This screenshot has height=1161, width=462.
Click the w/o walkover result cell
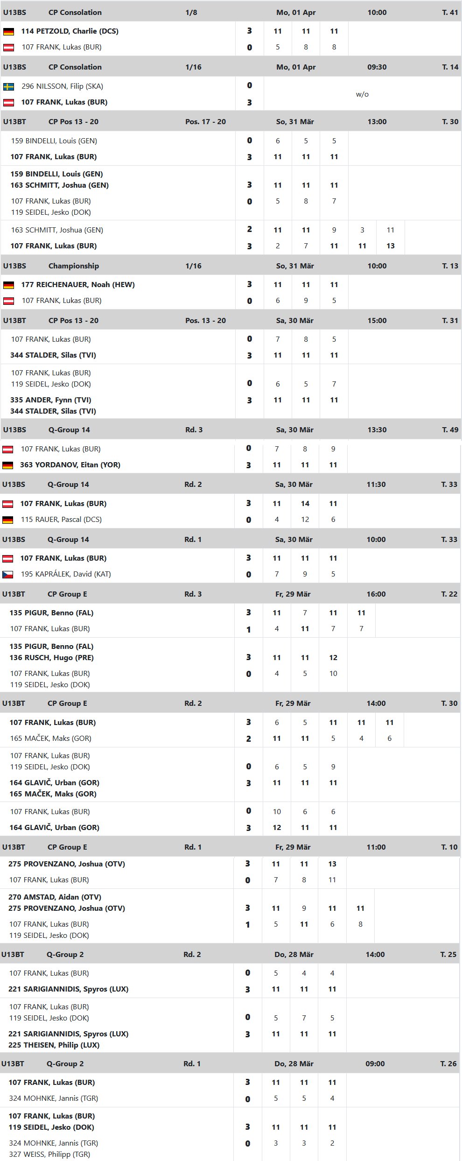362,94
